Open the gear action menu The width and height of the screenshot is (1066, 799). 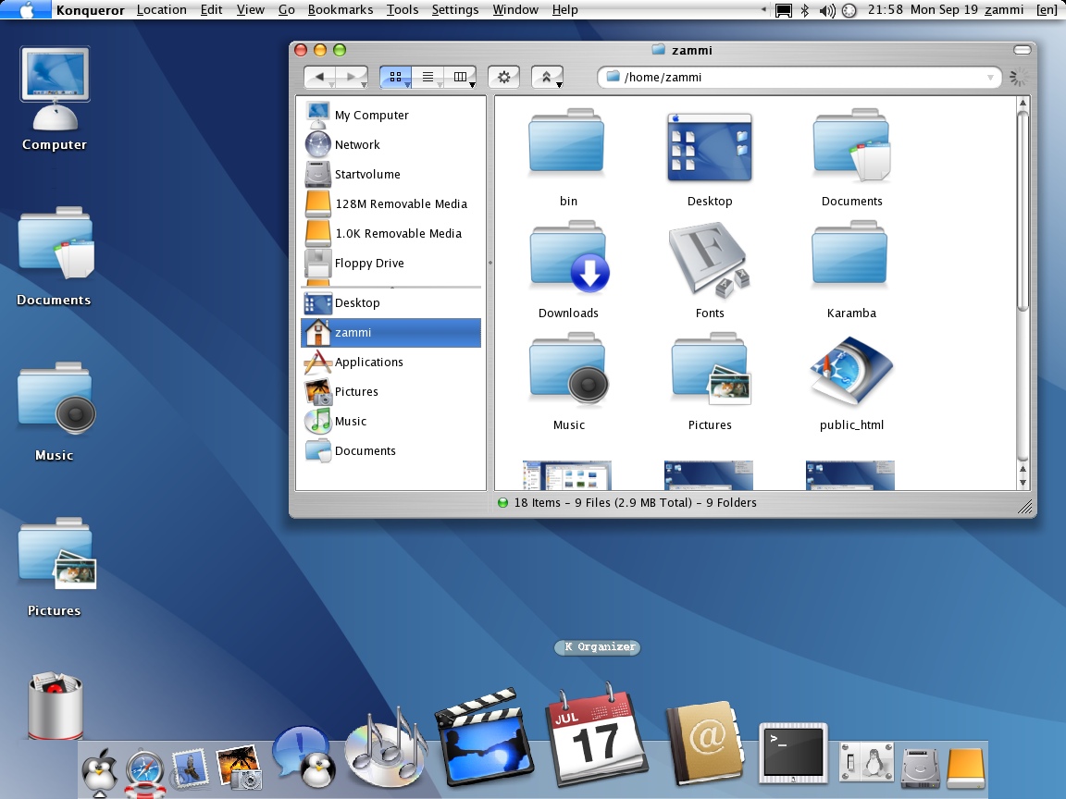point(503,78)
